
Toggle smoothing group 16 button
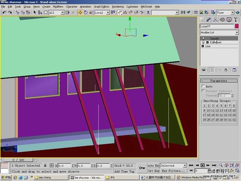point(234,110)
